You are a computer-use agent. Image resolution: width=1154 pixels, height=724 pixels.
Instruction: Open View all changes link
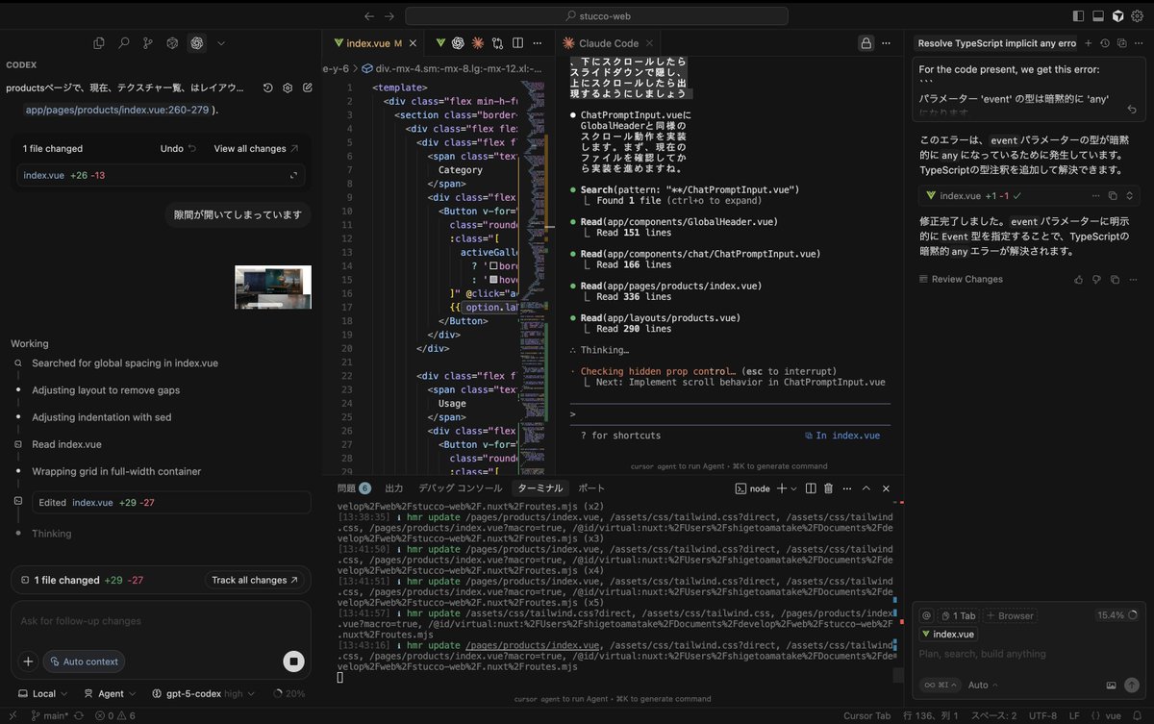(x=256, y=148)
